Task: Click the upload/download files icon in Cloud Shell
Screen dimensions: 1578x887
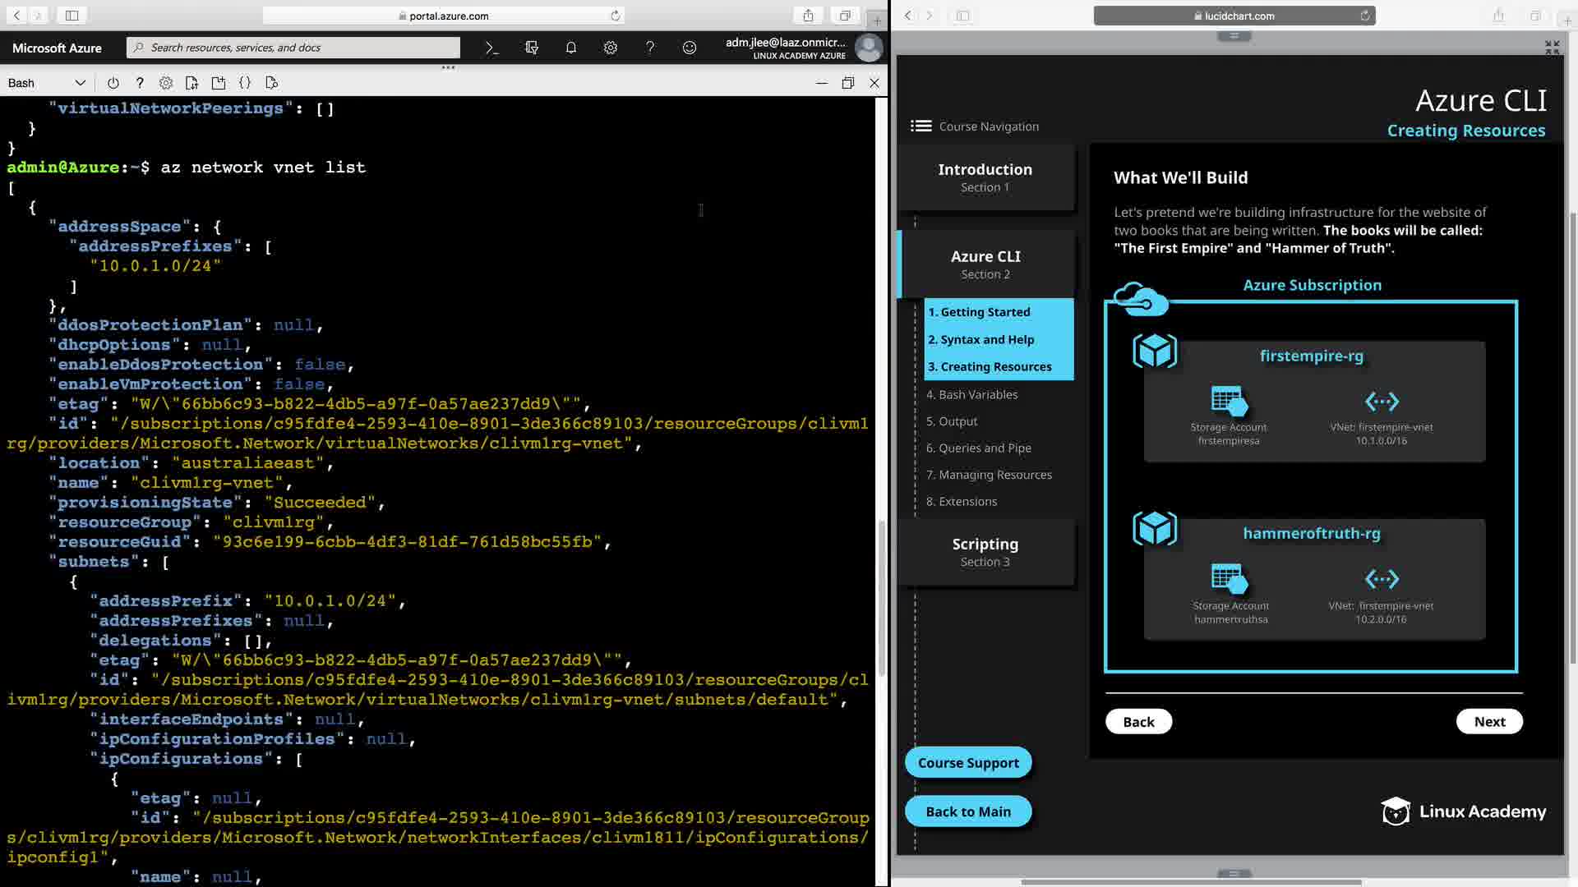Action: (x=191, y=83)
